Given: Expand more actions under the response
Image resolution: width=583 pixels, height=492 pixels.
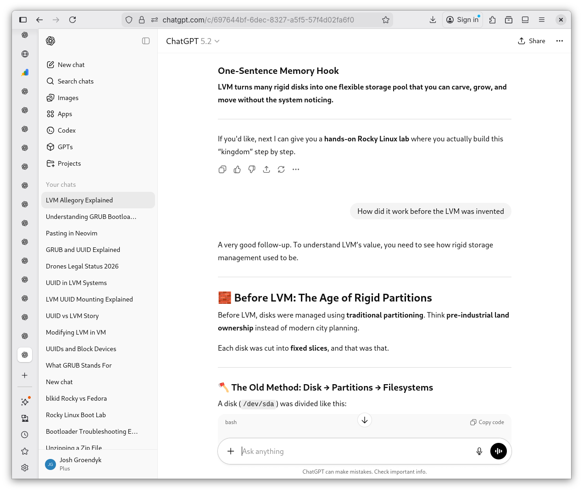Looking at the screenshot, I should tap(296, 169).
